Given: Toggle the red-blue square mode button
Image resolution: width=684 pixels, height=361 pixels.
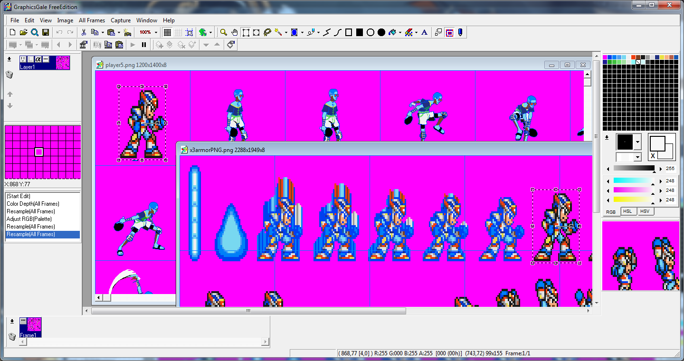Looking at the screenshot, I should click(x=449, y=32).
